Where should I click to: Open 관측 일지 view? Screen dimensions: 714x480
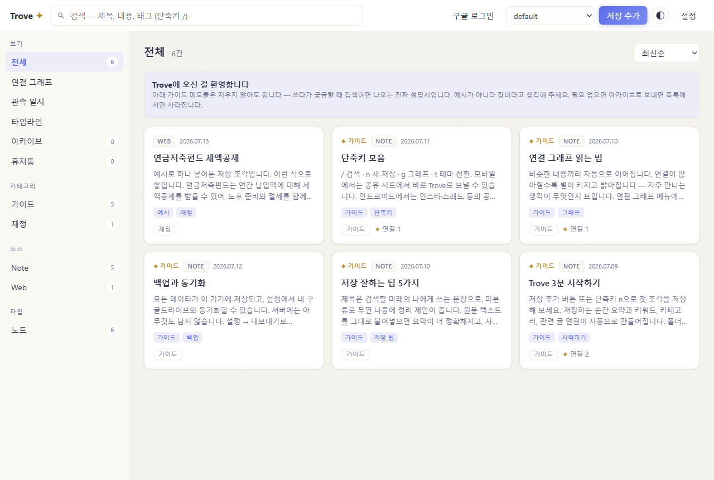pos(65,102)
